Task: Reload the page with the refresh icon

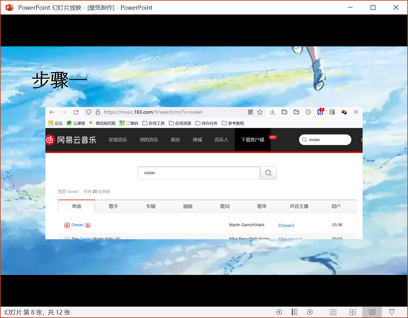Action: click(76, 112)
